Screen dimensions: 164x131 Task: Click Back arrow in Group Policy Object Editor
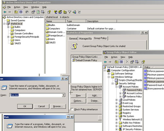[x=105, y=62]
